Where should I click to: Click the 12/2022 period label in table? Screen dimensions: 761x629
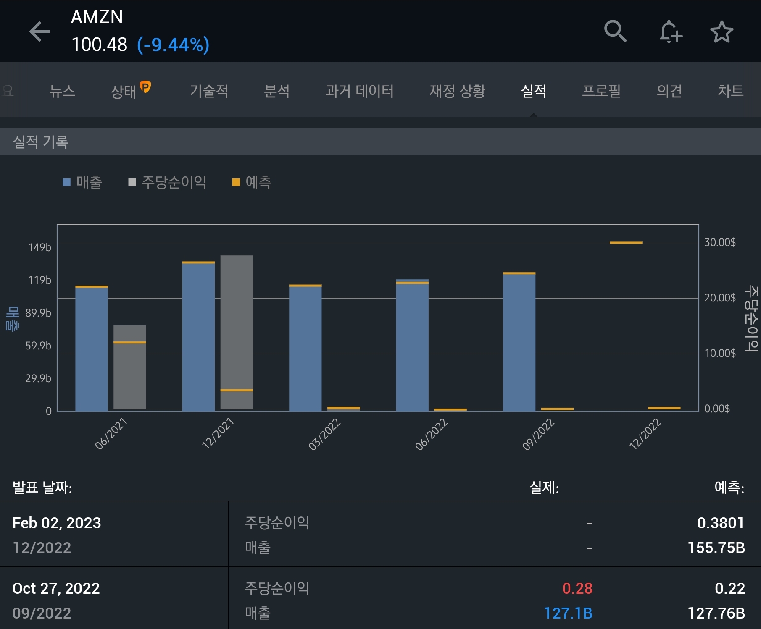42,548
